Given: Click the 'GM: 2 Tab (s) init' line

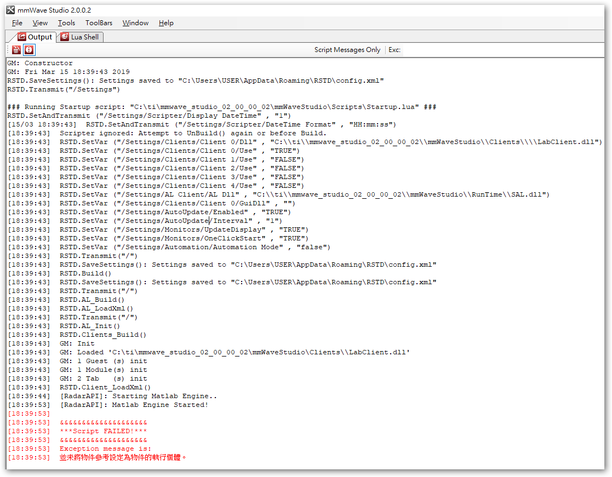Looking at the screenshot, I should click(78, 379).
